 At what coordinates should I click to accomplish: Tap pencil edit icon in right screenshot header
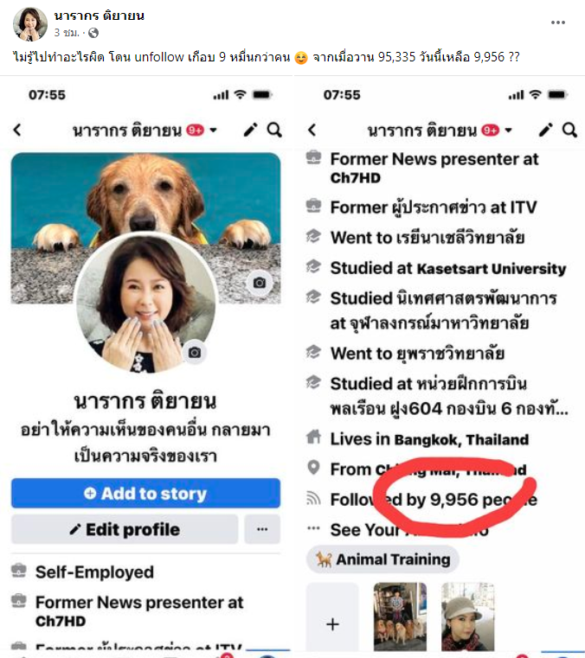tap(545, 130)
